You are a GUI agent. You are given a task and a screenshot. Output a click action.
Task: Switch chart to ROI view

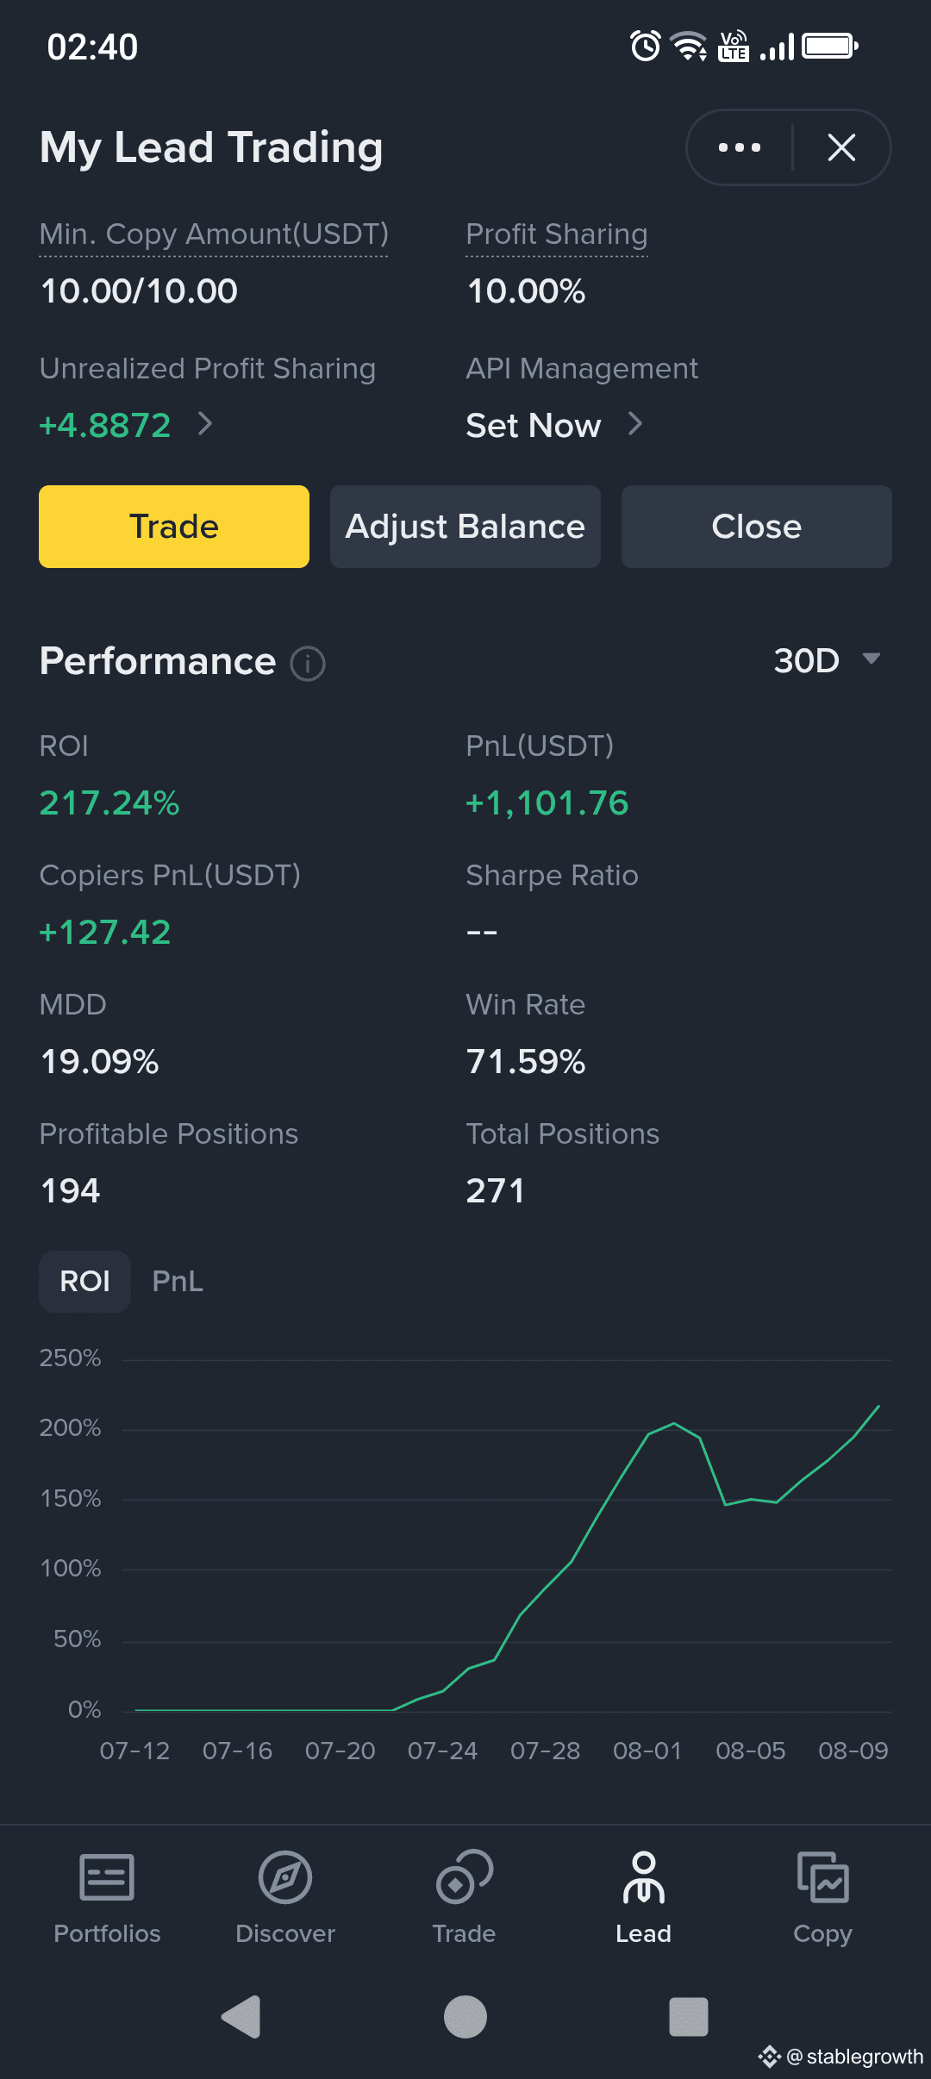click(84, 1282)
